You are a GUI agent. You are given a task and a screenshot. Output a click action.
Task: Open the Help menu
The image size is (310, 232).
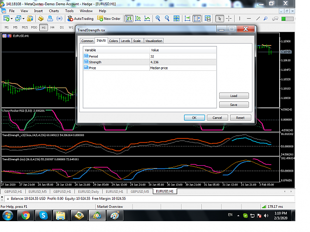102,11
